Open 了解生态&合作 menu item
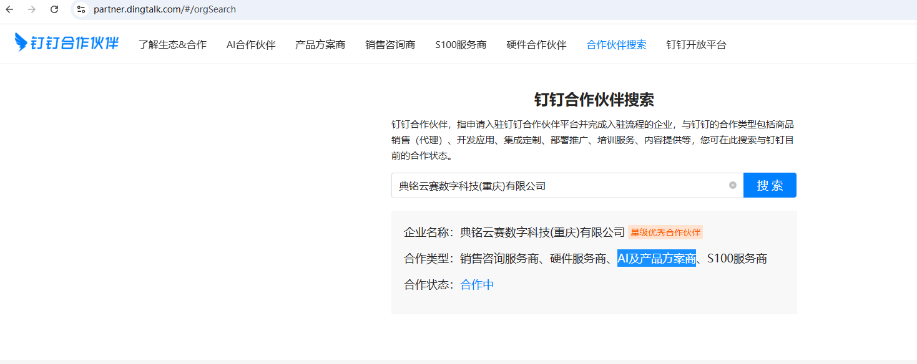The width and height of the screenshot is (917, 364). pyautogui.click(x=172, y=45)
